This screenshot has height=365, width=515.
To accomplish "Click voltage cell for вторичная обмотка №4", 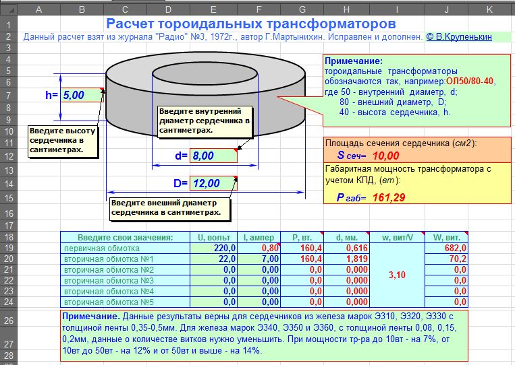I will 213,292.
